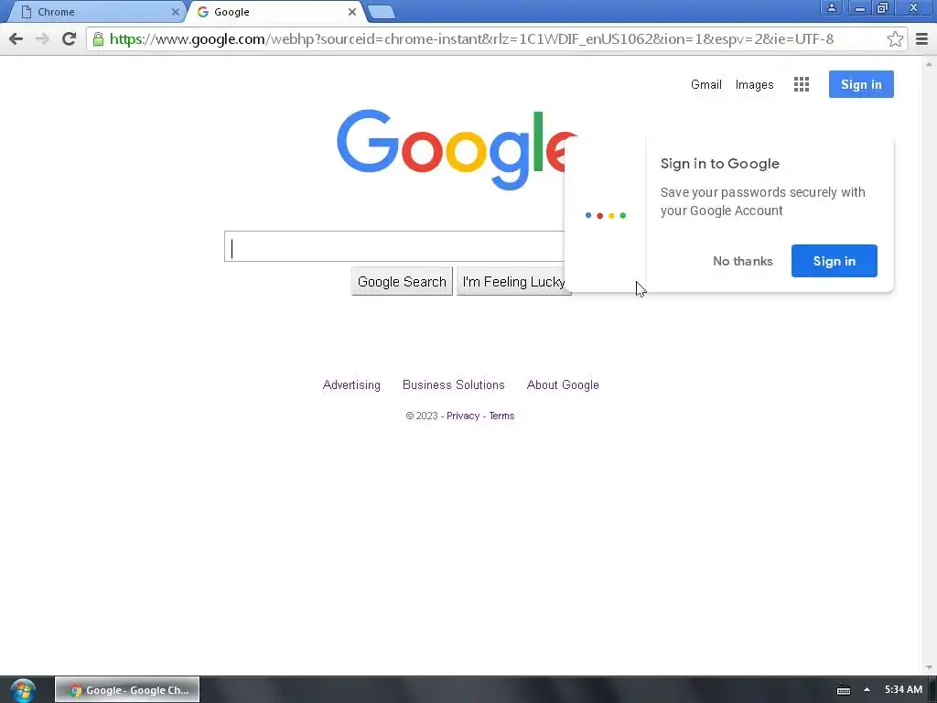Click the forward navigation arrow
Screen dimensions: 937x703
click(x=42, y=38)
